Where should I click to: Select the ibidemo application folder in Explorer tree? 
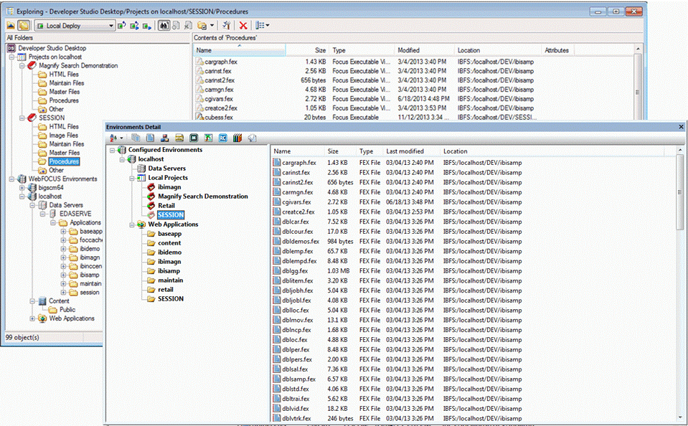point(90,249)
